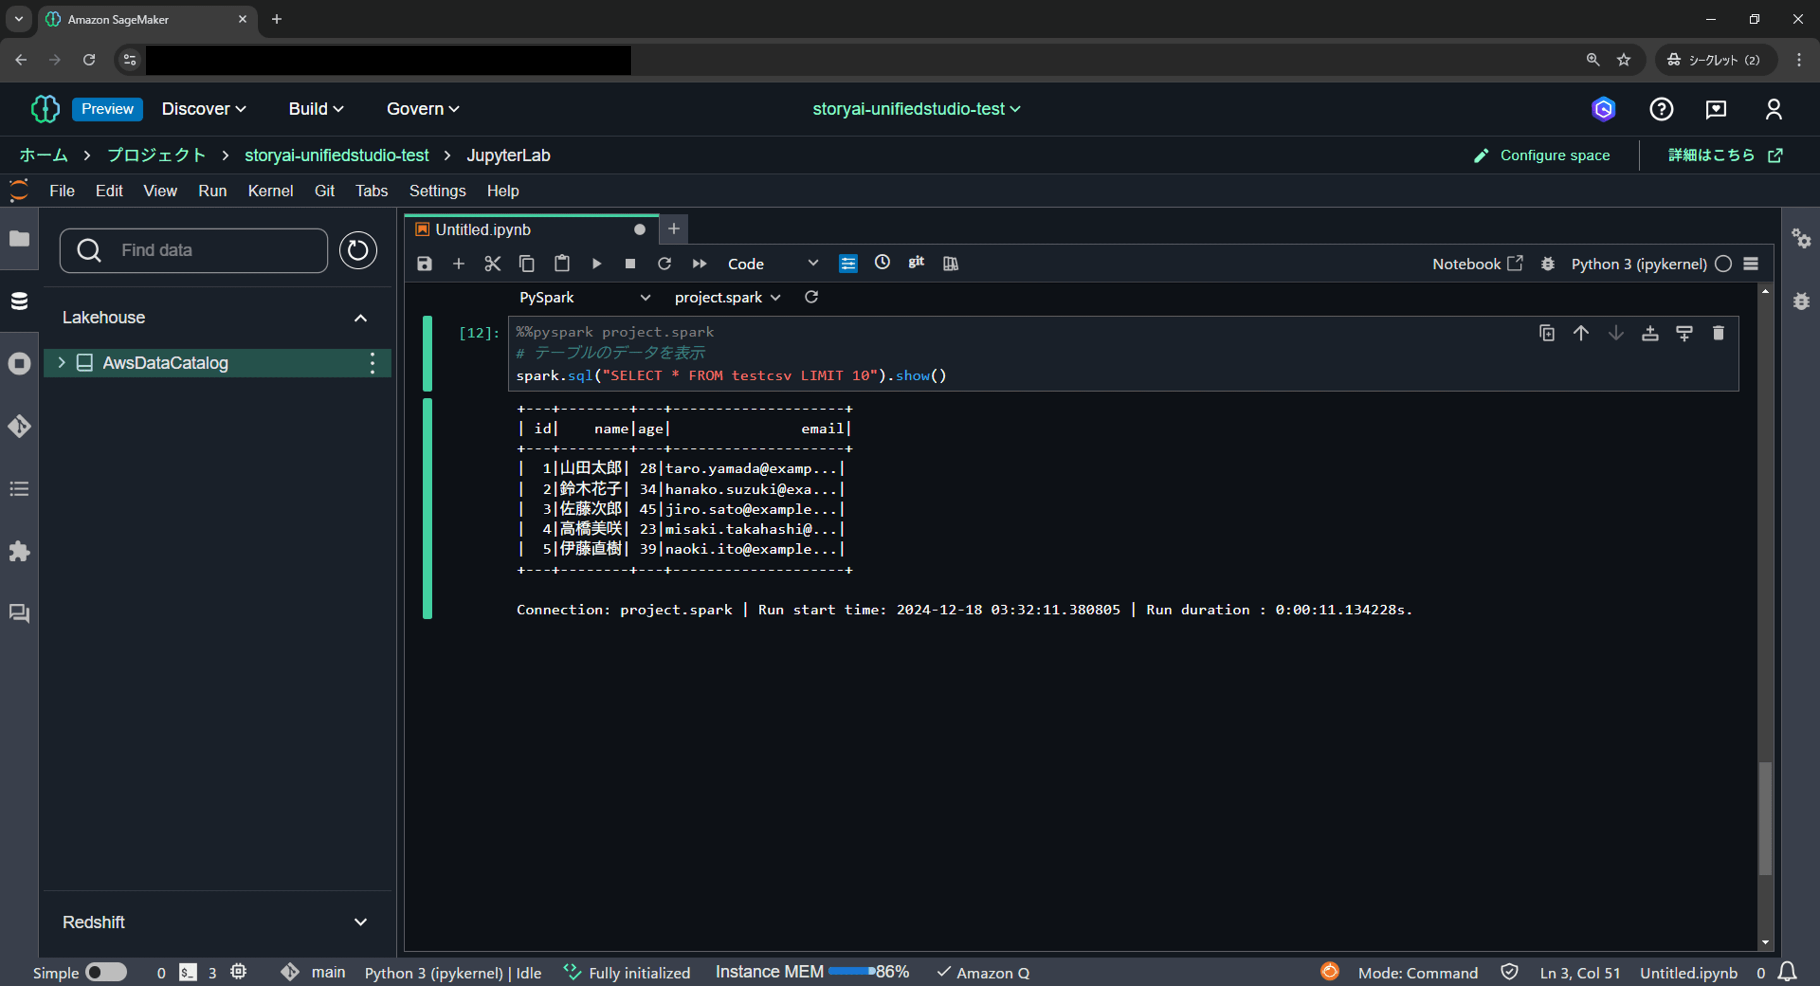
Task: Restart kernel and run all cells
Action: point(699,264)
